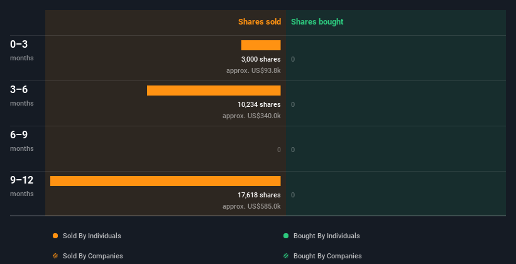The width and height of the screenshot is (516, 264).
Task: Select the 3–6 months orange bar
Action: [x=214, y=91]
